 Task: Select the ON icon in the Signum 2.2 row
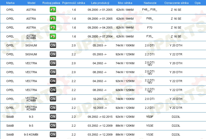[53, 54]
